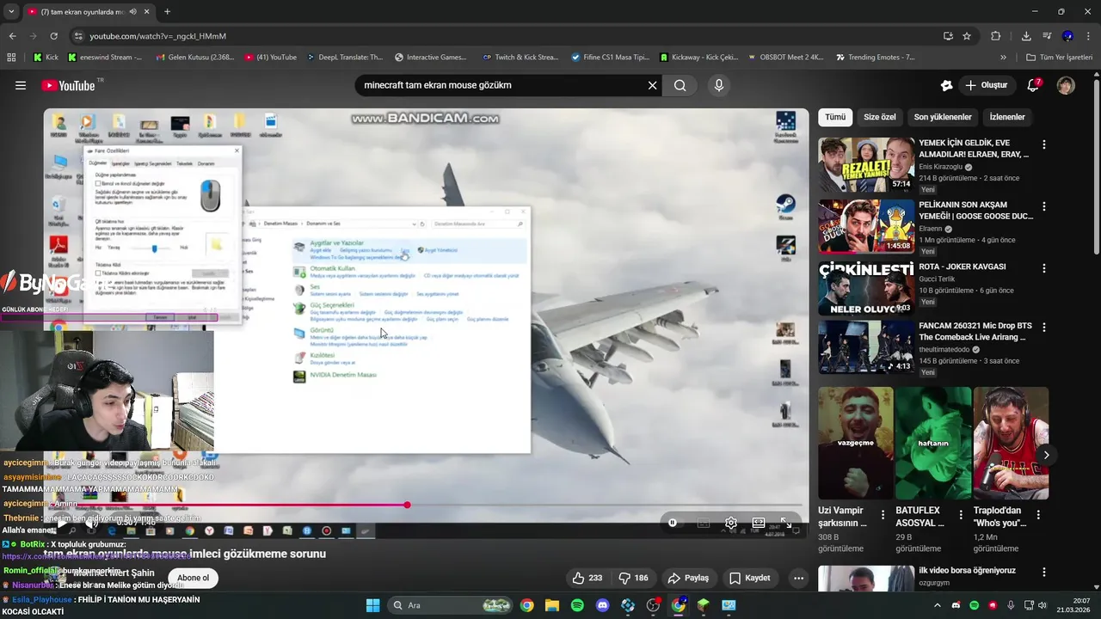Mute the tab via its speaker icon
The width and height of the screenshot is (1101, 619).
132,12
